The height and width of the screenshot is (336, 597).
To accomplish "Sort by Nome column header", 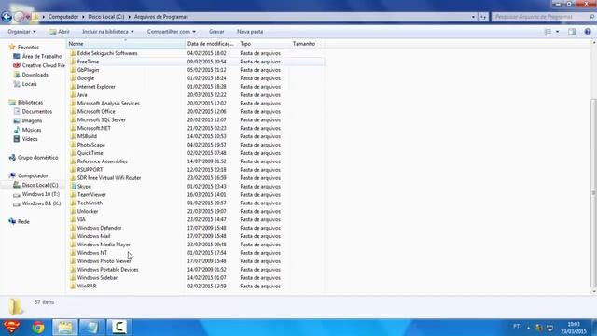I will coord(126,44).
